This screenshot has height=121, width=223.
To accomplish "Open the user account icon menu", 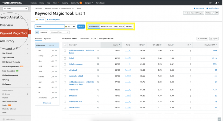I will 217,3.
